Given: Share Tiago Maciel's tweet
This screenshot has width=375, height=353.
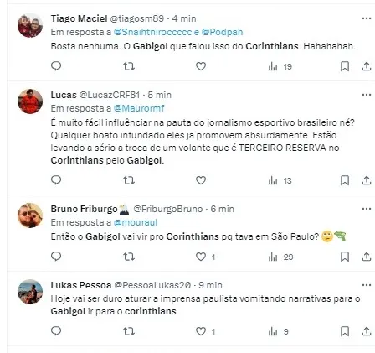Looking at the screenshot, I should tap(367, 66).
